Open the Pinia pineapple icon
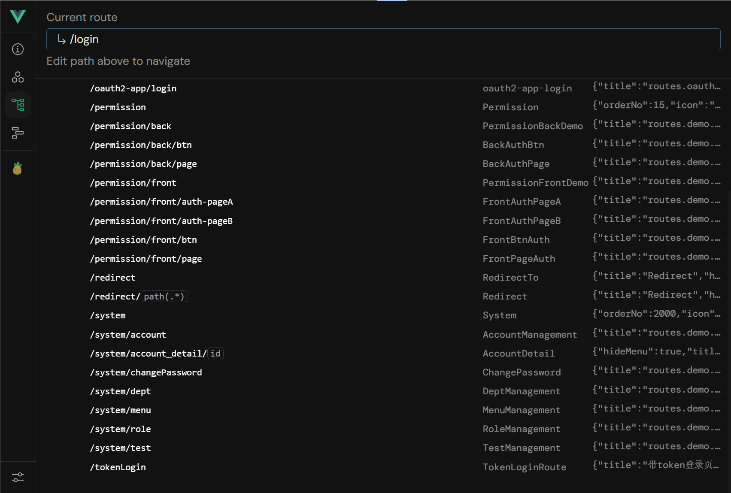 pos(18,169)
